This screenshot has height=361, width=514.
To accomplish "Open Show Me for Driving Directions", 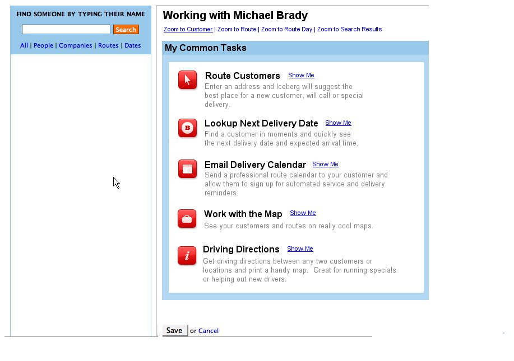I will (x=300, y=249).
